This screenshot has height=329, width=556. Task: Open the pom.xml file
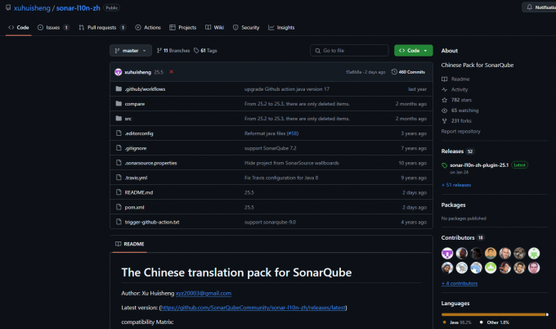coord(134,207)
